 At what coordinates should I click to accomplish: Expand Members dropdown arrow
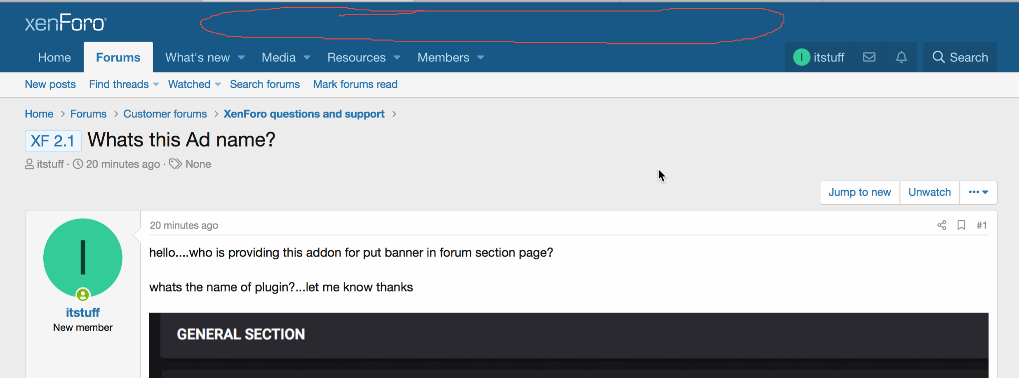tap(480, 58)
